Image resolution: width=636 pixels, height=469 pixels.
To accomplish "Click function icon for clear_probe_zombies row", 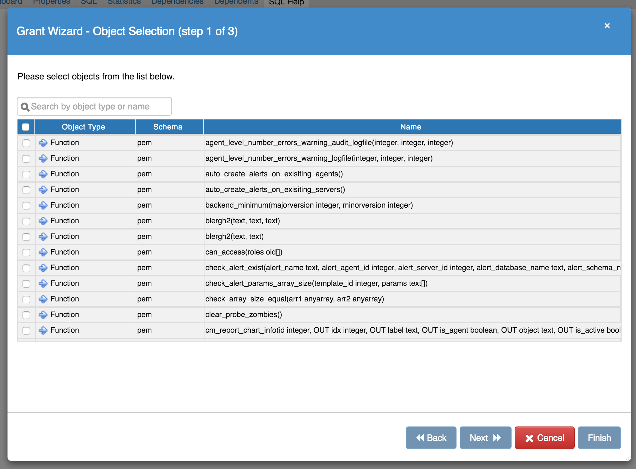I will 43,315.
